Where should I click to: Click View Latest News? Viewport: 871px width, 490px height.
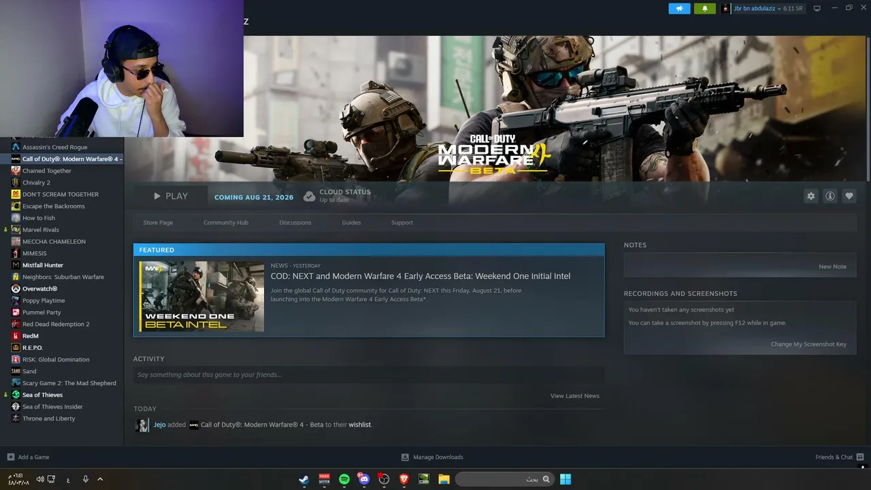575,396
